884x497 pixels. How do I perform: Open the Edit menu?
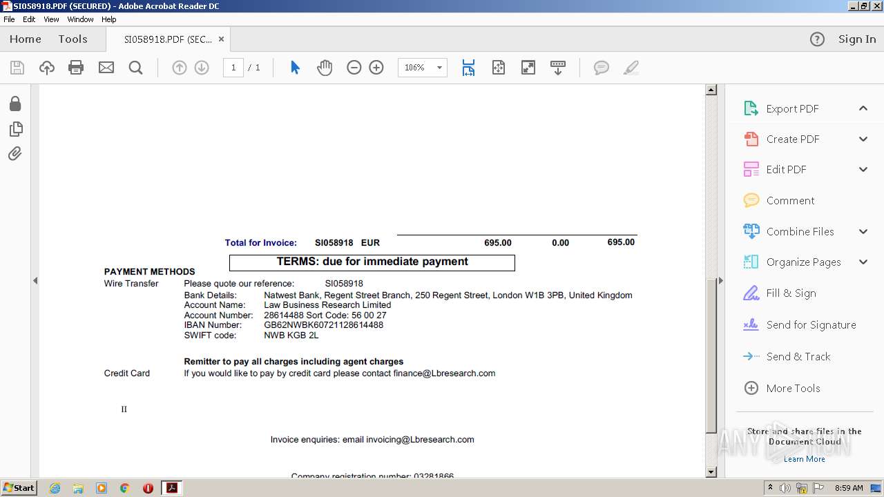(x=29, y=19)
